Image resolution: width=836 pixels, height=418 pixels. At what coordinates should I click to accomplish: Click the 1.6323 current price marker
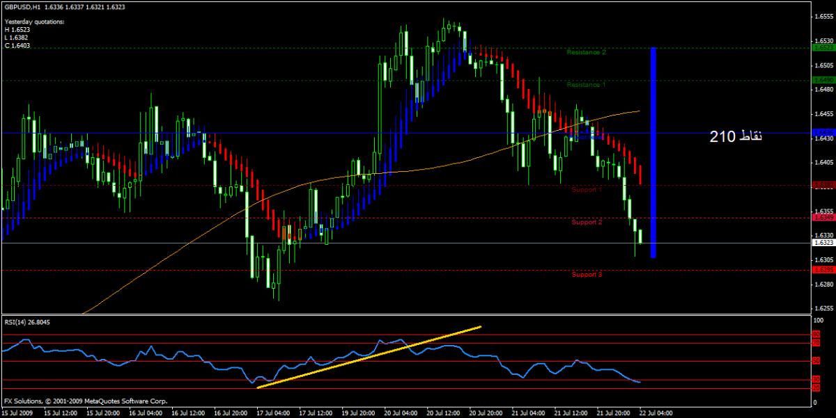pyautogui.click(x=823, y=243)
